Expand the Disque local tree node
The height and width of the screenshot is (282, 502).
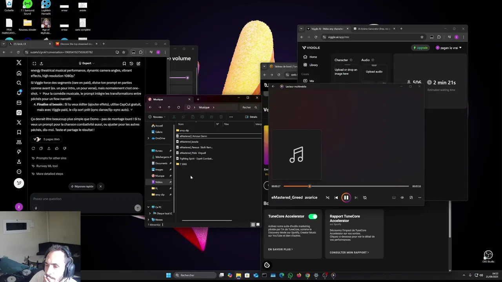tap(150, 213)
